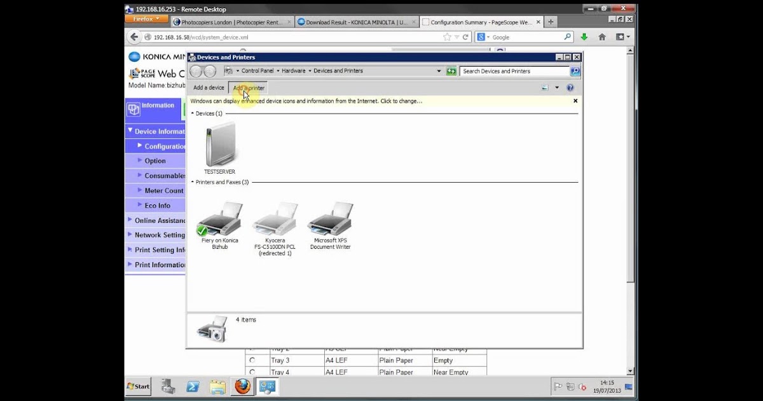Click Control Panel in the breadcrumb

[258, 71]
